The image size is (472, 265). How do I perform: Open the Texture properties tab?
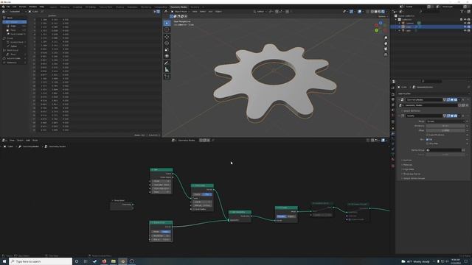[x=393, y=166]
